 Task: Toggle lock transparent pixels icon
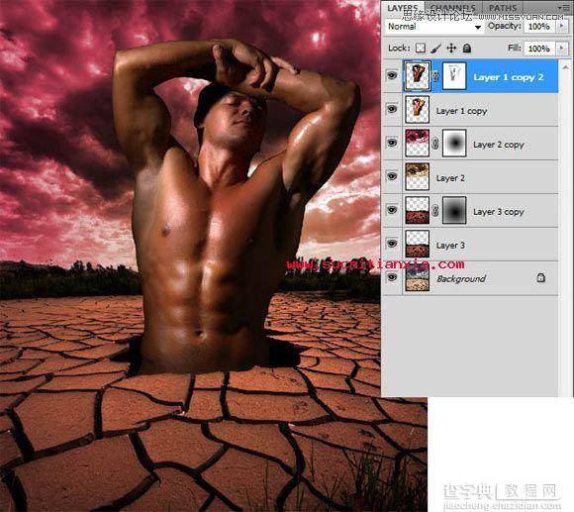coord(421,48)
